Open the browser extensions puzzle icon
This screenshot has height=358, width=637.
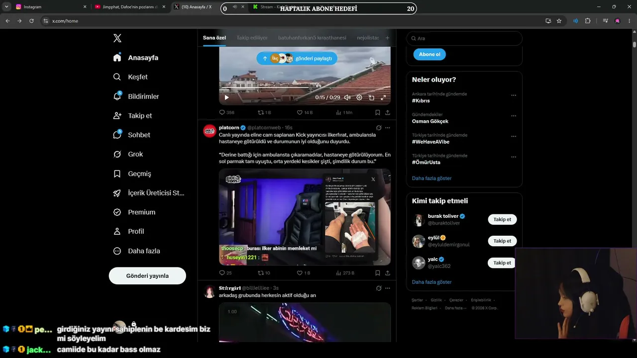point(588,21)
